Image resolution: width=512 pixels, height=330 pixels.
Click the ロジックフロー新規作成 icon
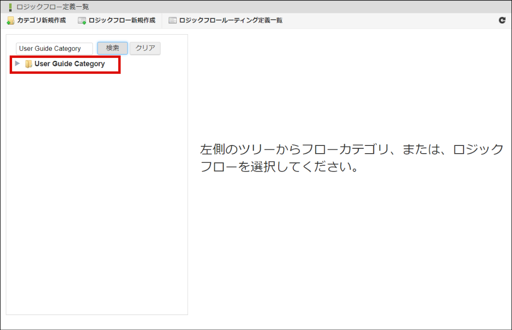82,21
